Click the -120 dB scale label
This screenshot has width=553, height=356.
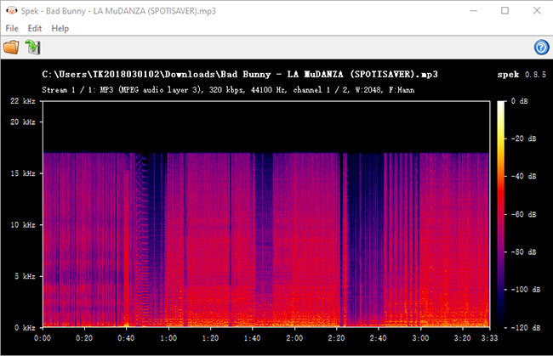[x=526, y=328]
